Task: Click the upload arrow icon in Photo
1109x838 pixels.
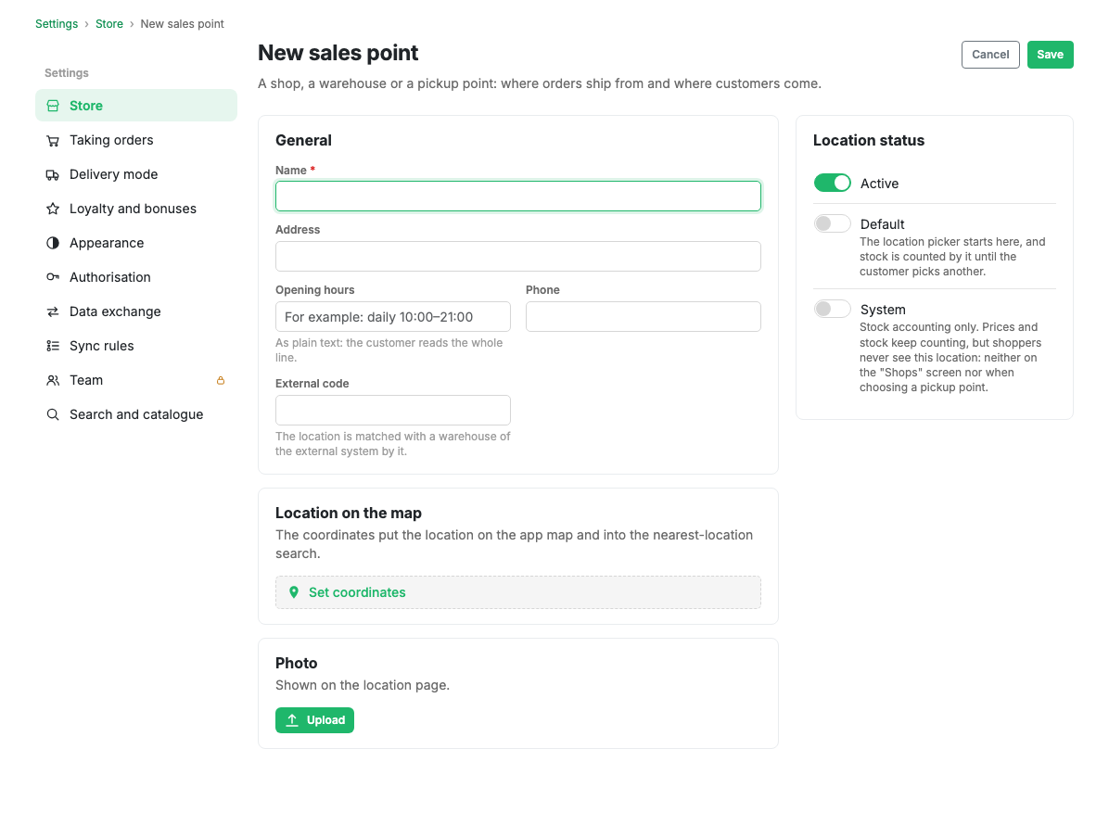Action: pyautogui.click(x=292, y=720)
